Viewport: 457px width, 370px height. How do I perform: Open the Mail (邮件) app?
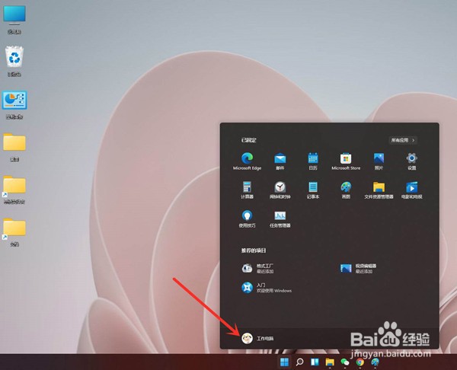tap(280, 161)
